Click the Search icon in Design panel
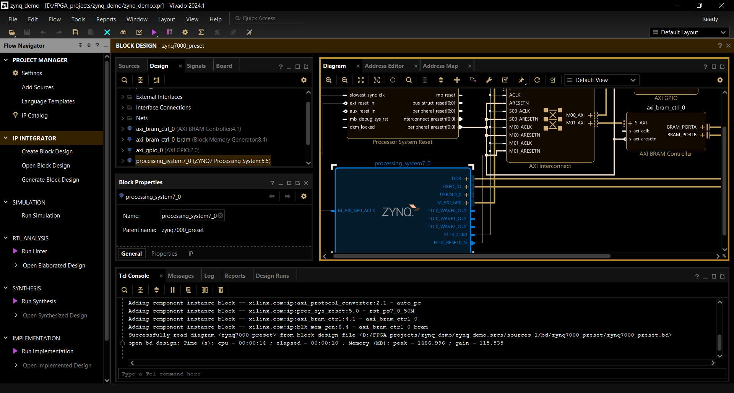Viewport: 734px width, 393px height. tap(124, 80)
